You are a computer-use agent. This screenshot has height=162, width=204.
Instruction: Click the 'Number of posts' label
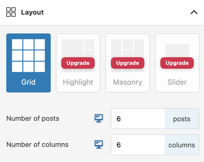33,118
